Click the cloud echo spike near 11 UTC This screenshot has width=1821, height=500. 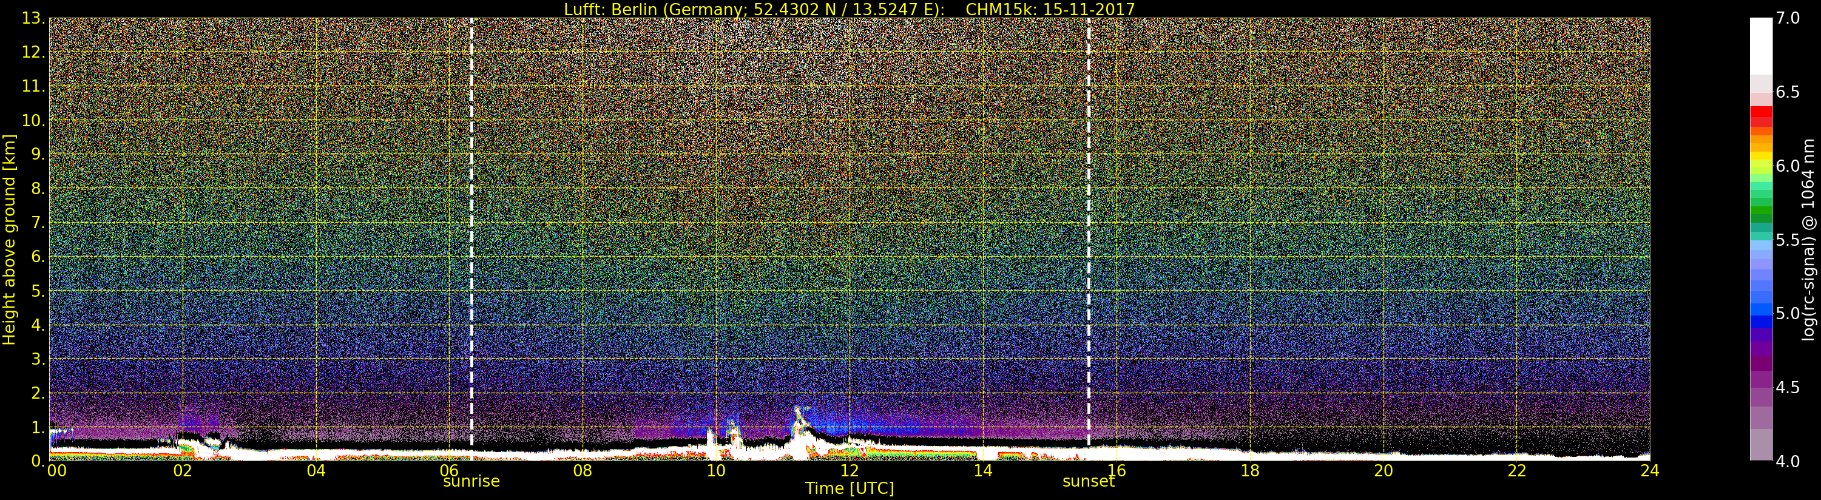[x=800, y=431]
